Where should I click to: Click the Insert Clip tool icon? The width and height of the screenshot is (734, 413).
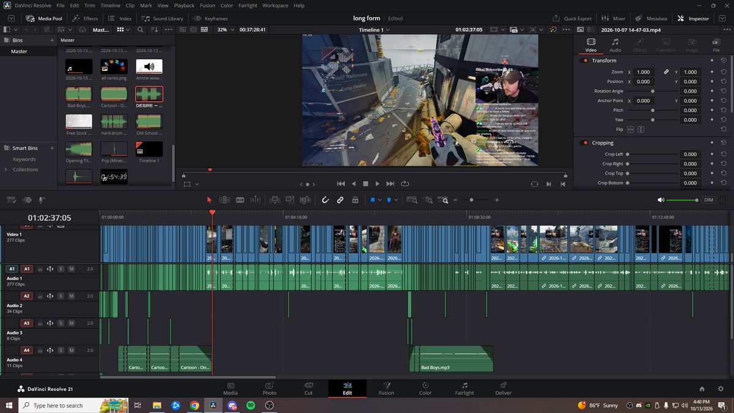[275, 199]
